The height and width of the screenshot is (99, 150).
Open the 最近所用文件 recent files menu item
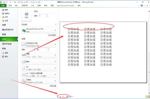[8, 30]
